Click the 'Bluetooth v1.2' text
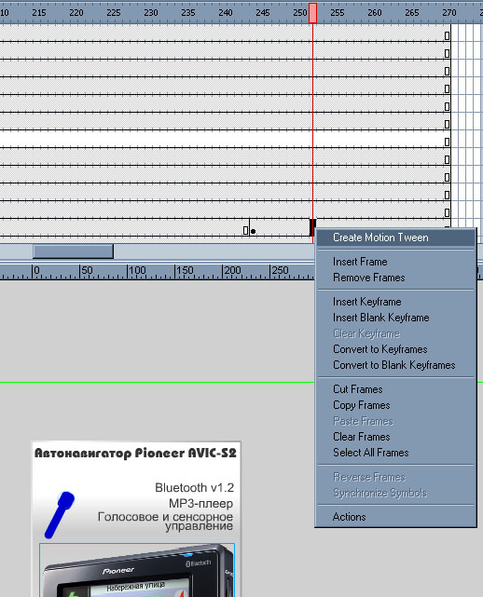 point(195,488)
